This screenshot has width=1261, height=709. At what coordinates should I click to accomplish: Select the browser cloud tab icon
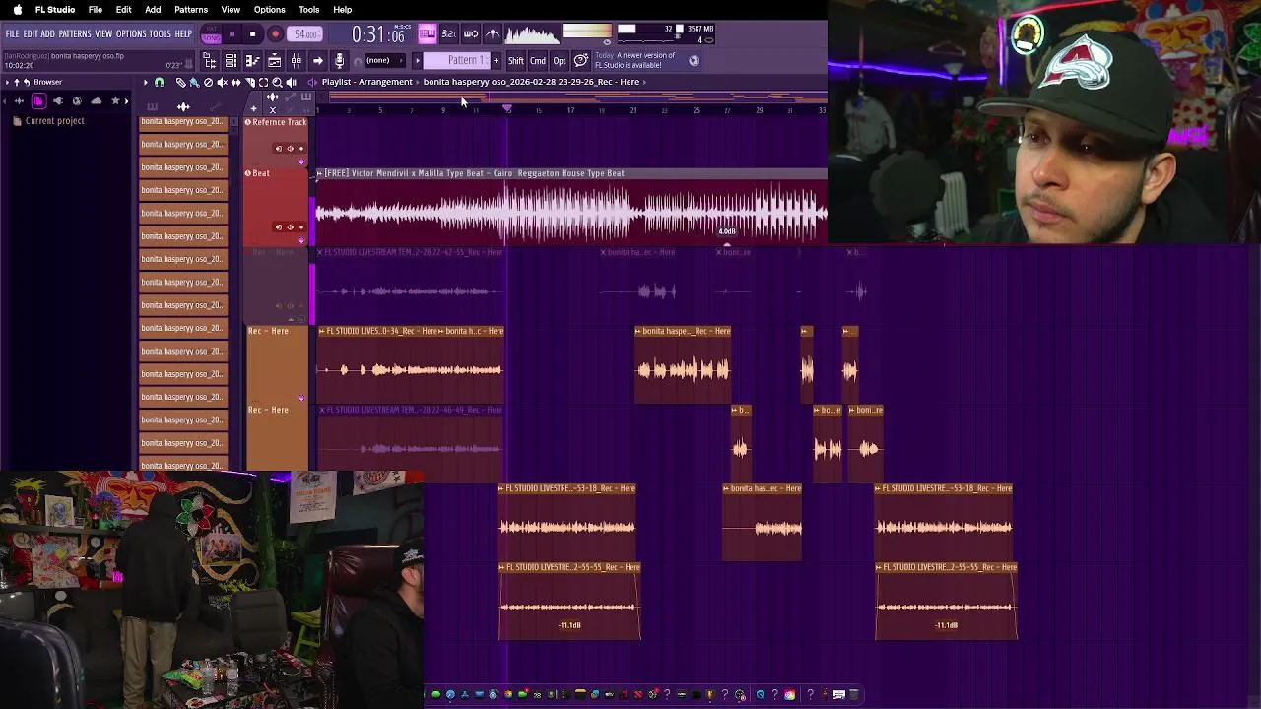[x=96, y=101]
